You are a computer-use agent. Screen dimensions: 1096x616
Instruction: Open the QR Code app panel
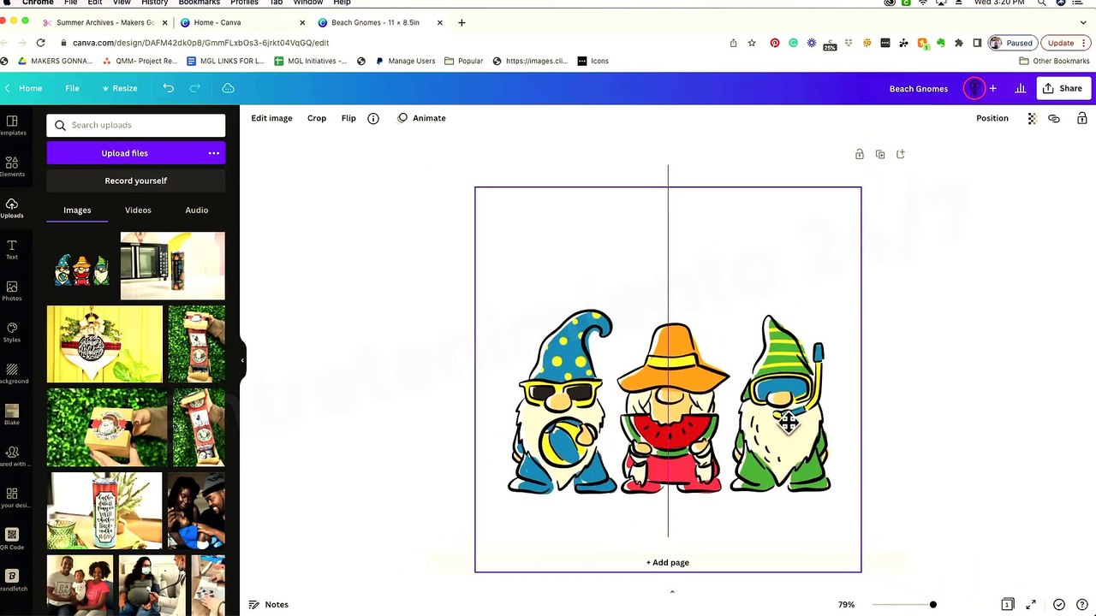11,539
